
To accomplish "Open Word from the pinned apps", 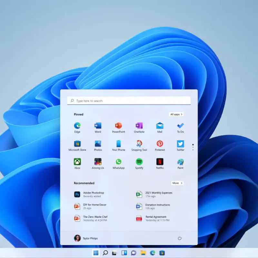I will pos(98,126).
